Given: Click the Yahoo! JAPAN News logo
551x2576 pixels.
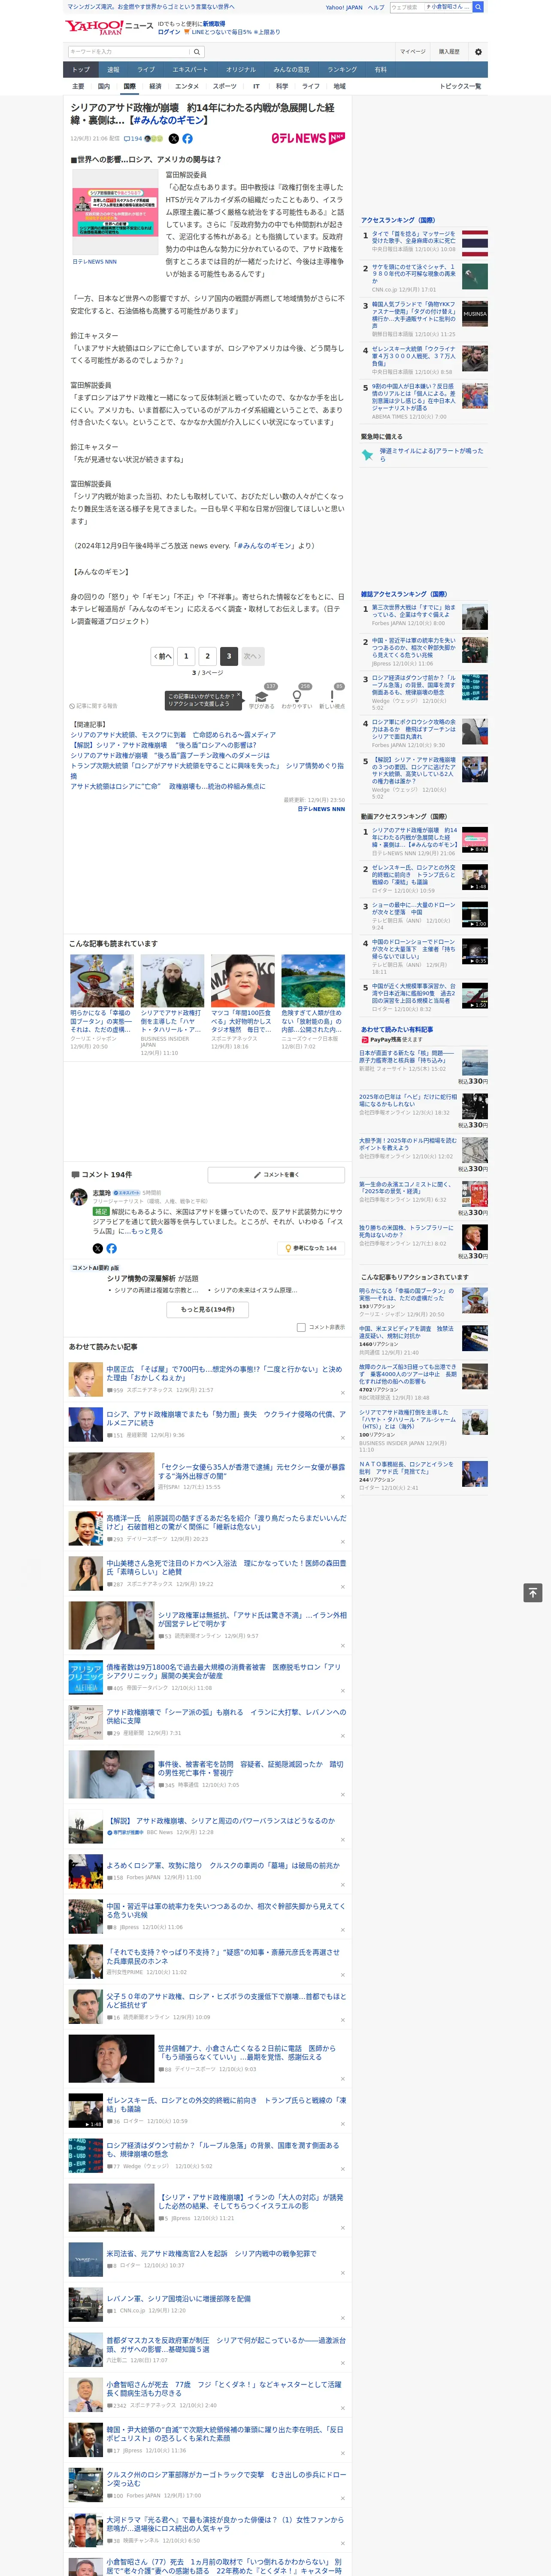Looking at the screenshot, I should pos(109,27).
